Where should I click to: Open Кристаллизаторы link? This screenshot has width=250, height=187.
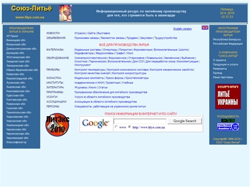[x=137, y=78]
